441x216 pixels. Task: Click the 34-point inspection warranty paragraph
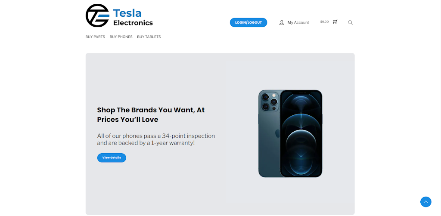pos(156,139)
